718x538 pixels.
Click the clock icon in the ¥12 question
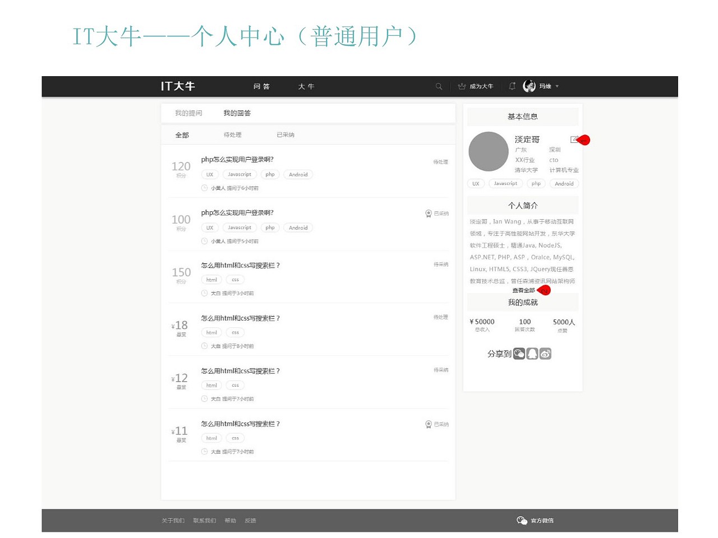point(204,398)
